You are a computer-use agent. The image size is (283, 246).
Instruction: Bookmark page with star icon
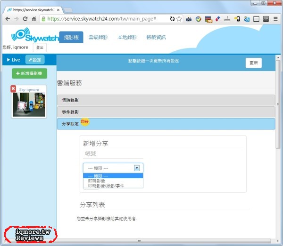tap(179, 19)
